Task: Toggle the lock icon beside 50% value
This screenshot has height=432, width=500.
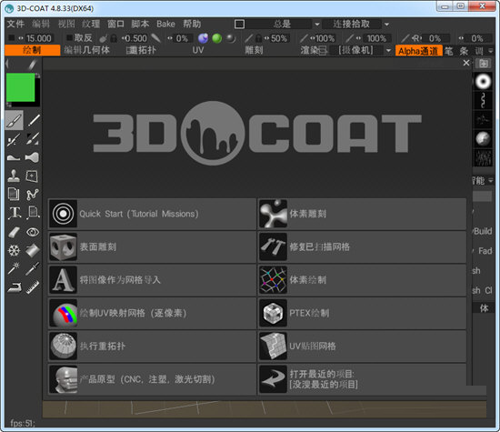Action: (258, 38)
